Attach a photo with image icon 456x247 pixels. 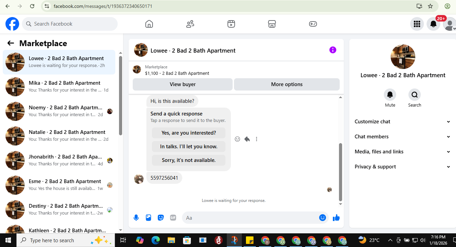pyautogui.click(x=148, y=218)
